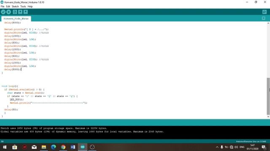
Task: Click the char state = Serial.read() line
Action: tap(26, 93)
